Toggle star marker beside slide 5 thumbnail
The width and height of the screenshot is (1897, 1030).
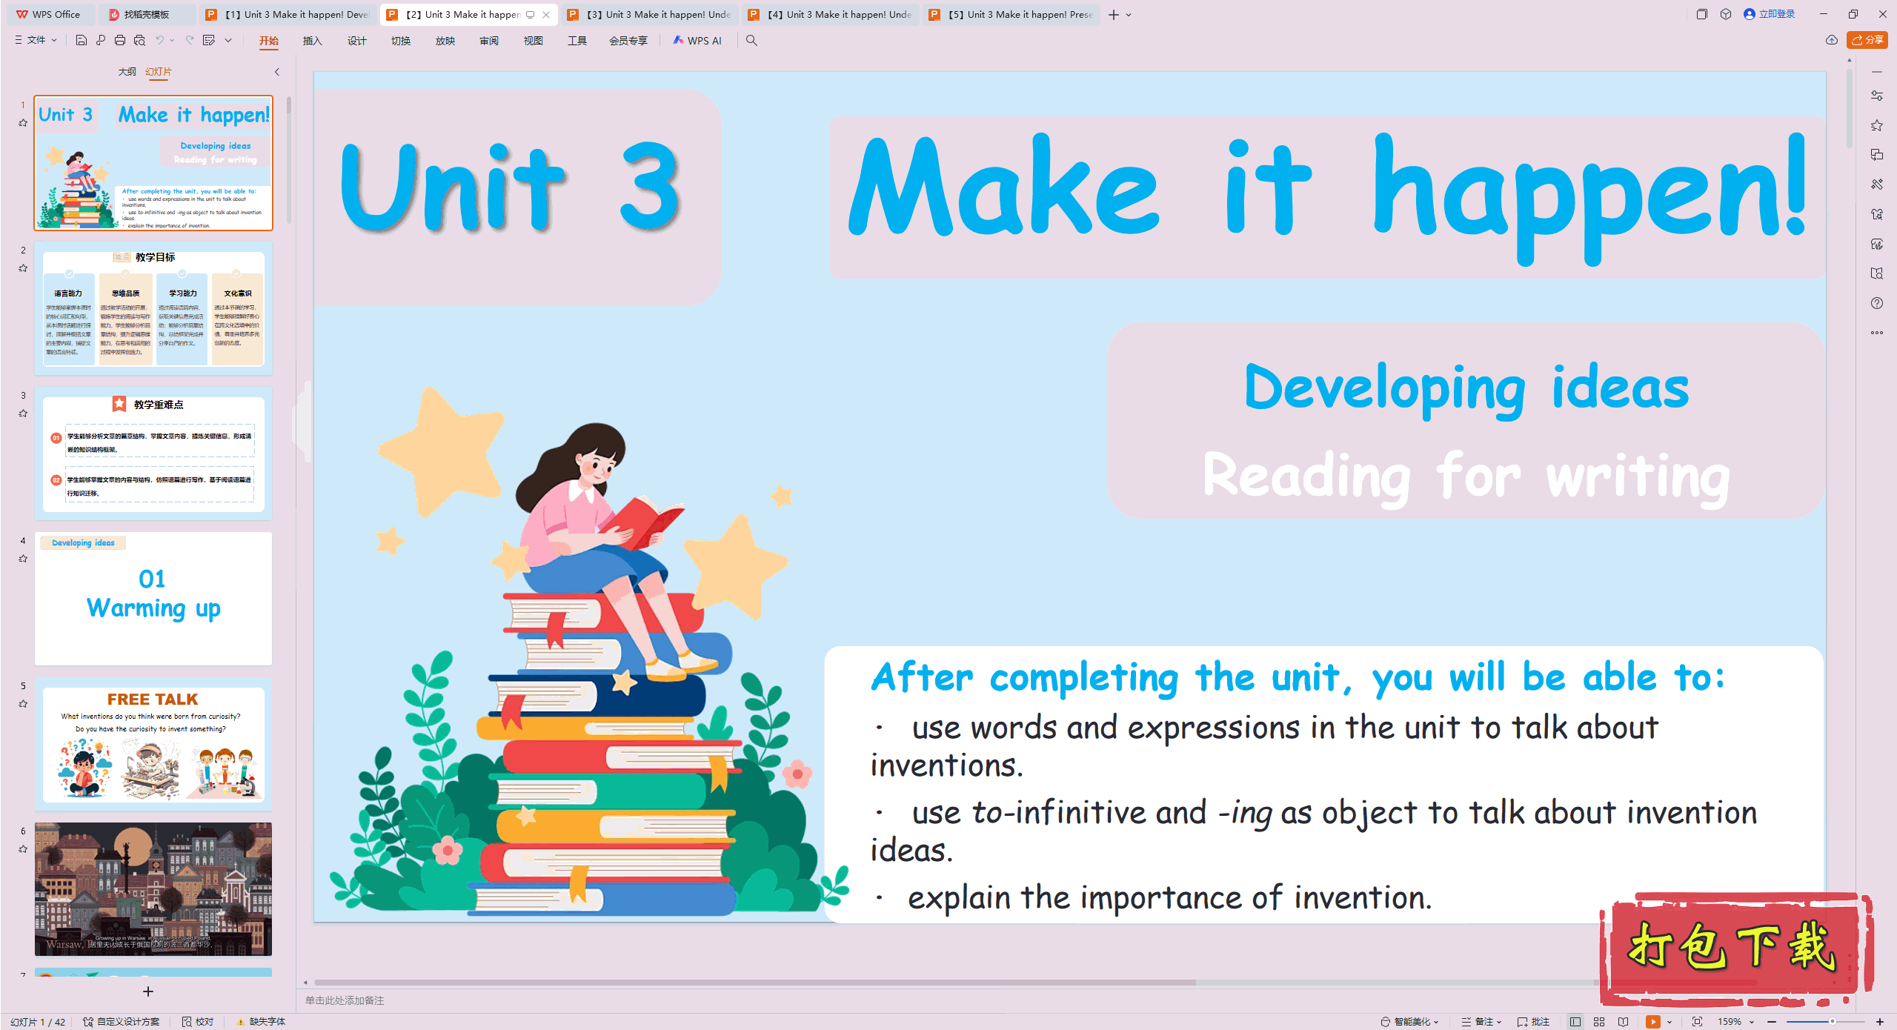click(23, 704)
